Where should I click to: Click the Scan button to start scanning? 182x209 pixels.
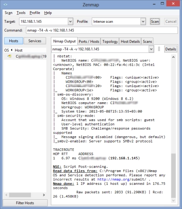(155, 21)
